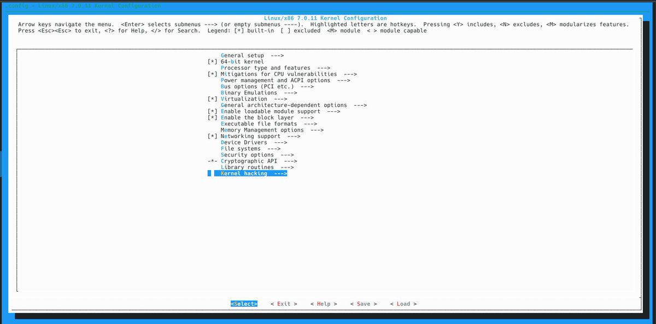This screenshot has height=324, width=656.
Task: Open Power management and ACPI options
Action: pyautogui.click(x=285, y=81)
